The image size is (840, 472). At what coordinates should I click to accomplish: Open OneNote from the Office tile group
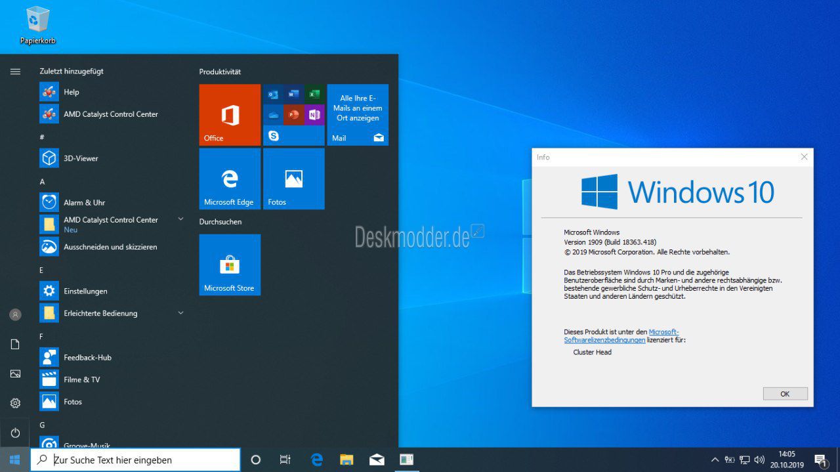tap(314, 115)
